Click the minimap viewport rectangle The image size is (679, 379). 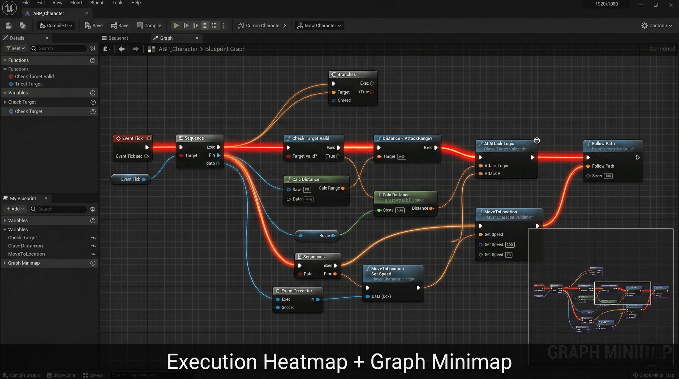coord(622,293)
